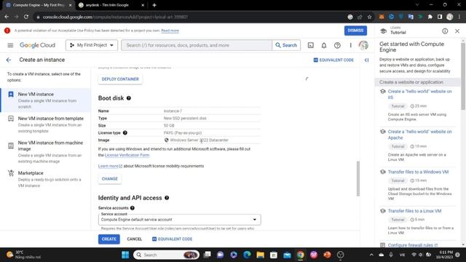Open Learn more about license mobility
This screenshot has width=466, height=262.
click(110, 166)
